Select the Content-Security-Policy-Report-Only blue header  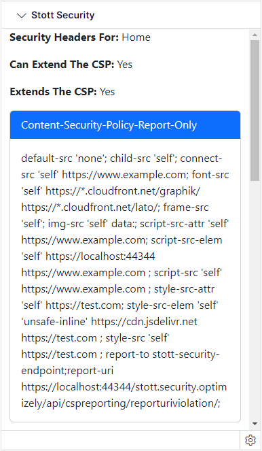[125, 125]
